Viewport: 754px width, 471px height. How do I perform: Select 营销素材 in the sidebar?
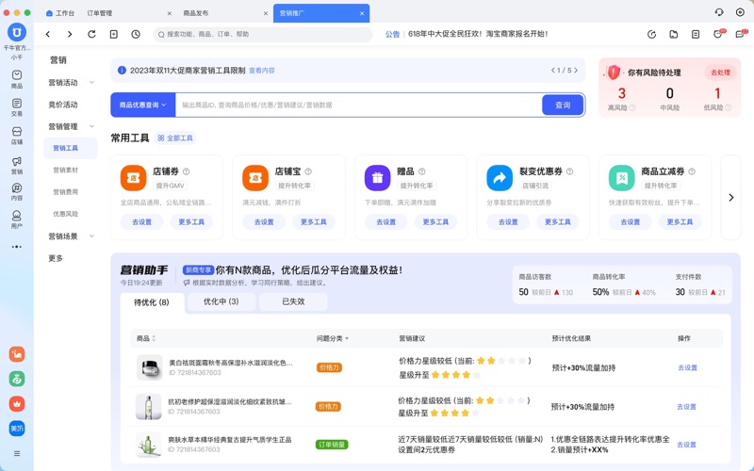[66, 171]
